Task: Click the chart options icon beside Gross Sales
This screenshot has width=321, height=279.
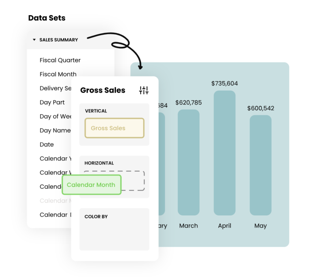Action: 143,90
